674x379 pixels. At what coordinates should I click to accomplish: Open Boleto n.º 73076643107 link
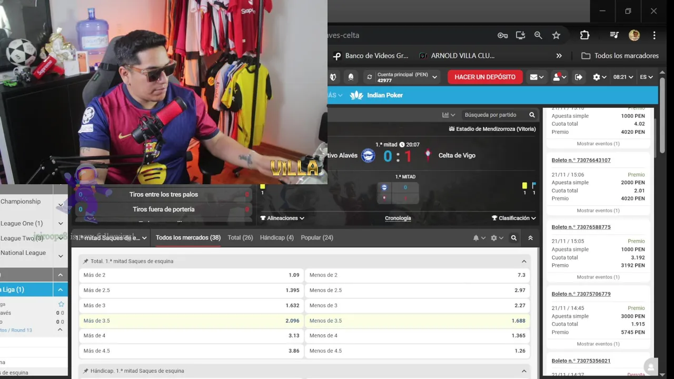[x=581, y=160]
